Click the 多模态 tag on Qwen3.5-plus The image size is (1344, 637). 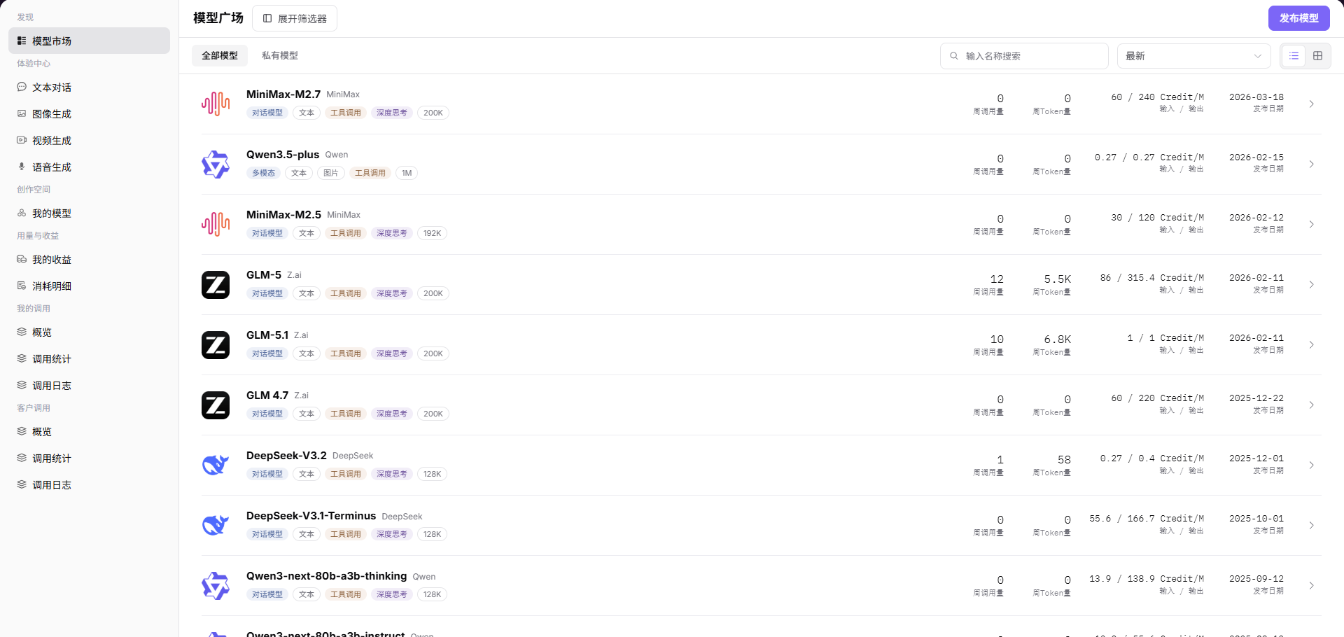(263, 173)
